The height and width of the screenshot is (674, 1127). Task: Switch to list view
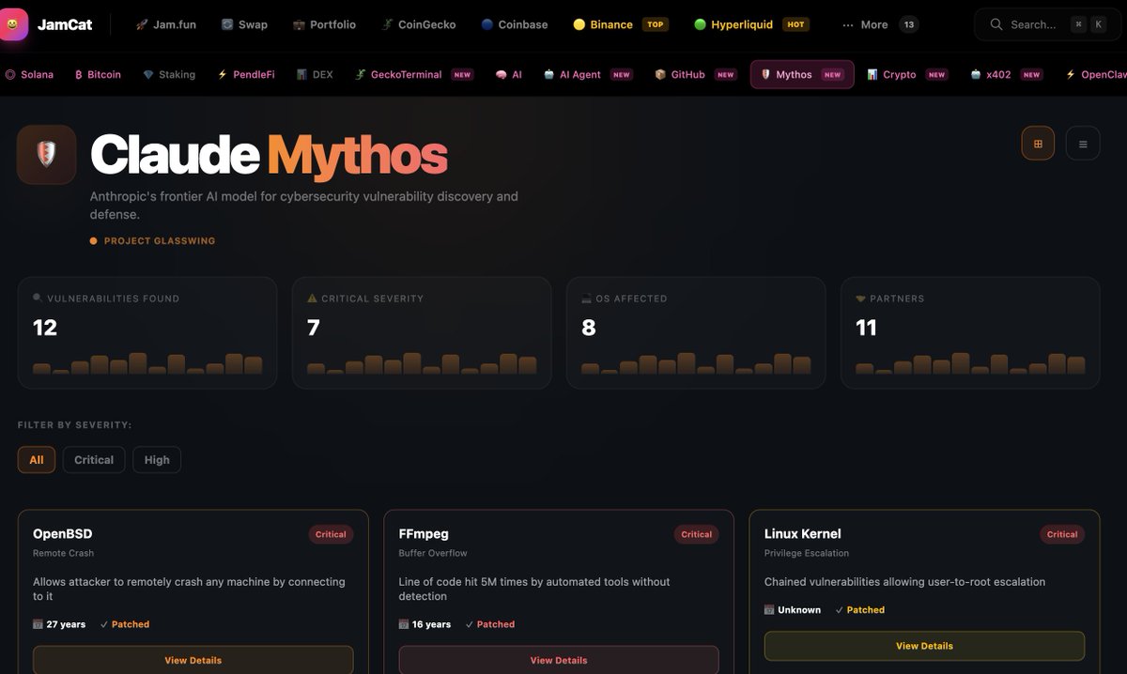(1083, 144)
